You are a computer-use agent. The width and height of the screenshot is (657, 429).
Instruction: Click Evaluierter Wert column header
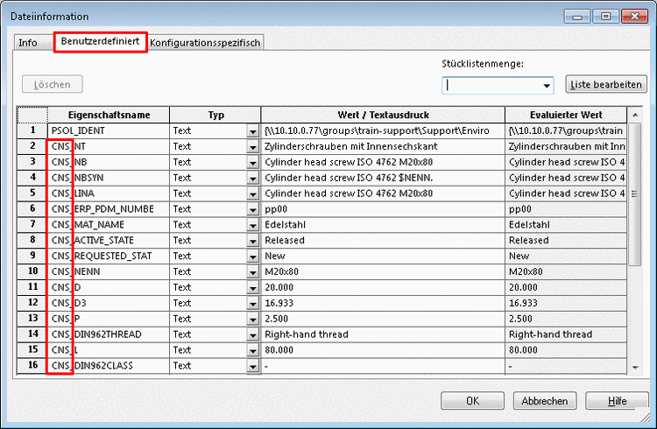tap(566, 115)
